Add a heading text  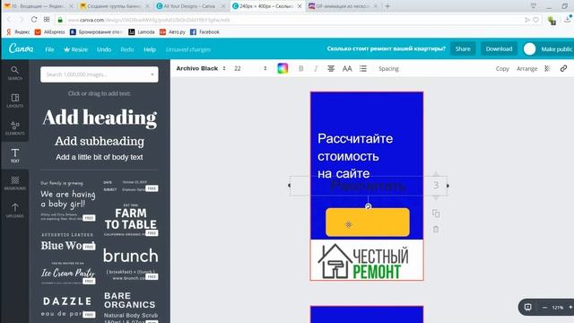pos(100,118)
